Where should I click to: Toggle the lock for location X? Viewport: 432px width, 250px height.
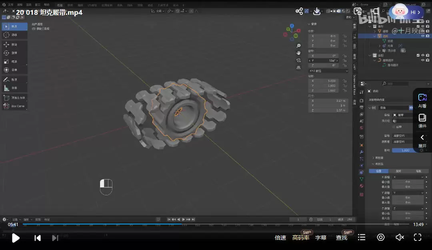point(345,36)
